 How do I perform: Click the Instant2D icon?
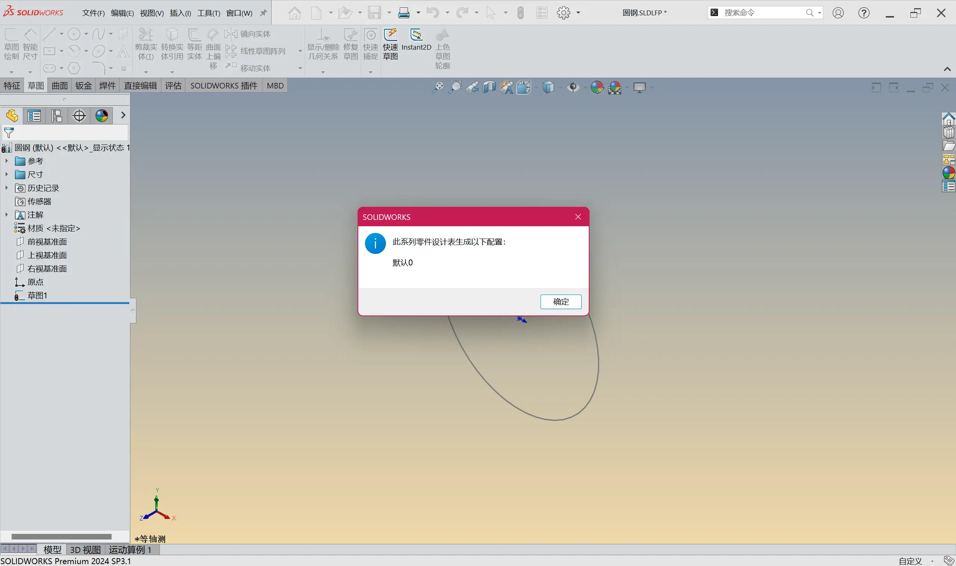[416, 35]
